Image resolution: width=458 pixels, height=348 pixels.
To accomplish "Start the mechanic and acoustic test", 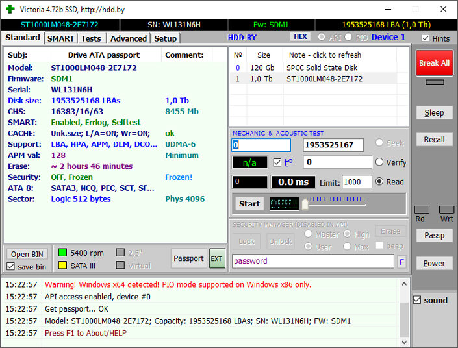I will (x=249, y=204).
